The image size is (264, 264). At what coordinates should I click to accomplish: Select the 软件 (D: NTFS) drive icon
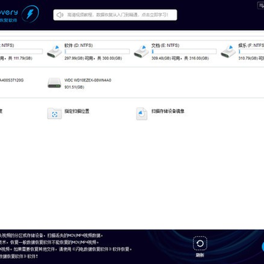pos(54,51)
